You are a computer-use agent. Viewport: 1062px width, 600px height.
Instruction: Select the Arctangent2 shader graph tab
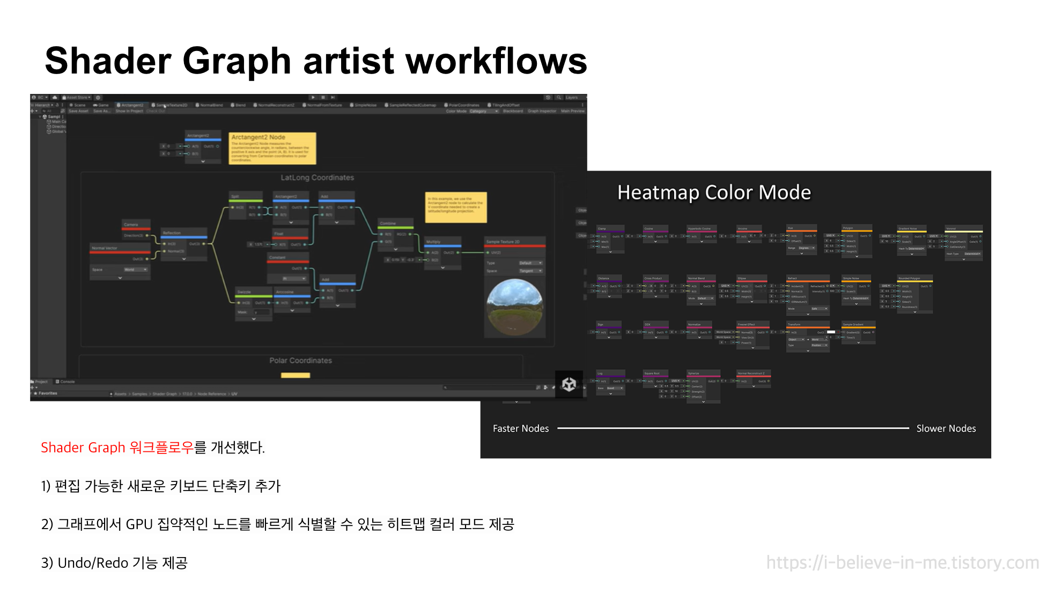point(130,105)
